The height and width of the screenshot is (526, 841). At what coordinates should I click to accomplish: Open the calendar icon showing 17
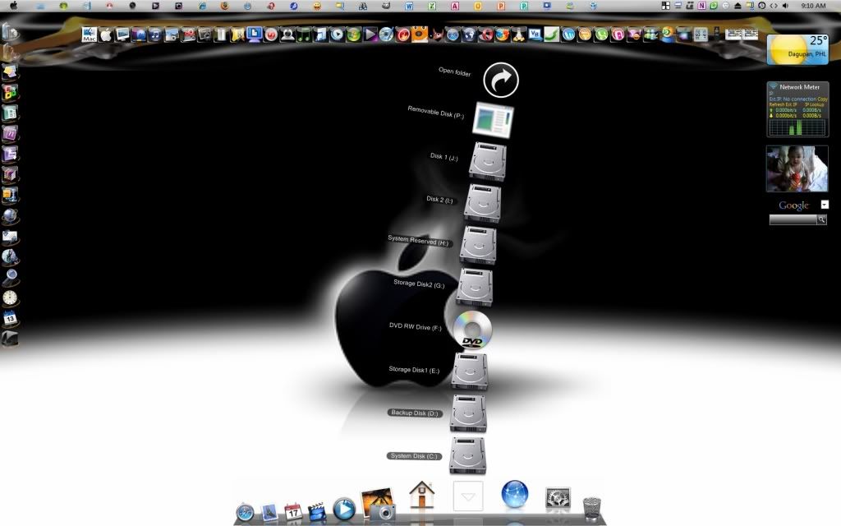(293, 511)
